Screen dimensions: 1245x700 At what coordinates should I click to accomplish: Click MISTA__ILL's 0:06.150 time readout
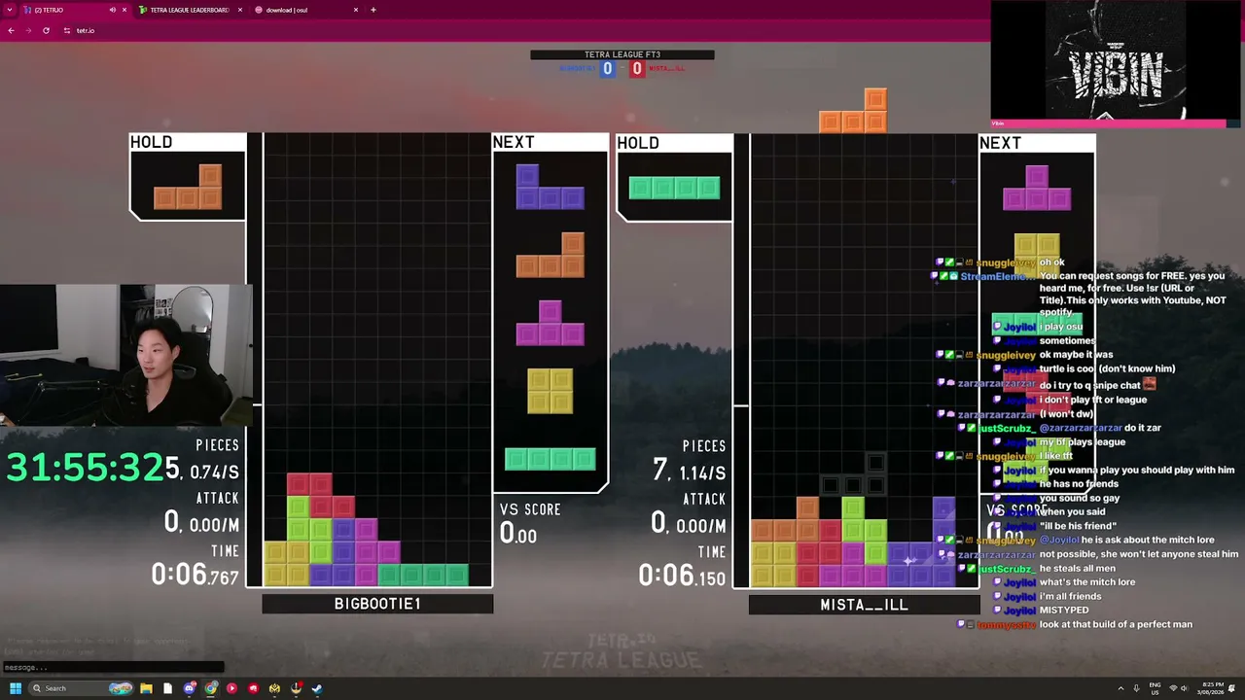tap(682, 576)
